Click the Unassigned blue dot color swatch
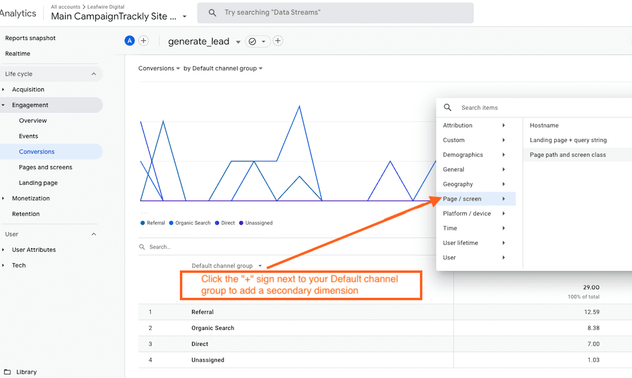632x378 pixels. coord(242,222)
